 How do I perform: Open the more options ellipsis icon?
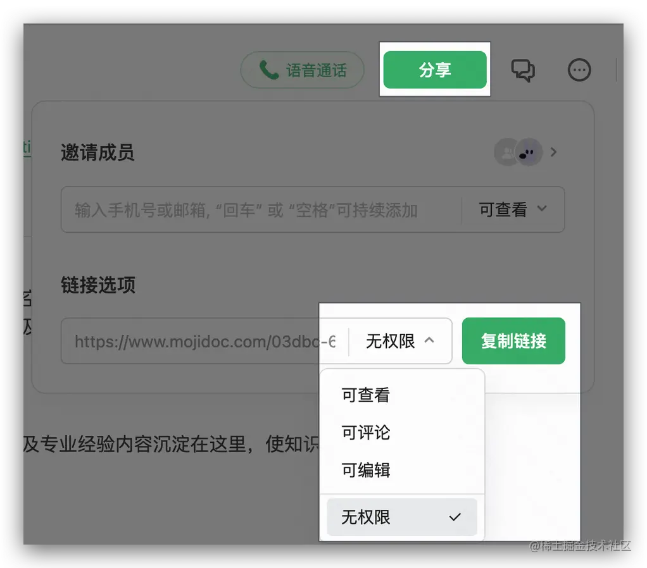click(579, 70)
